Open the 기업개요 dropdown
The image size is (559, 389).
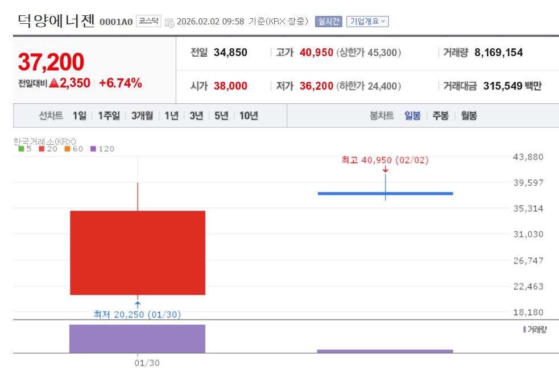[367, 22]
